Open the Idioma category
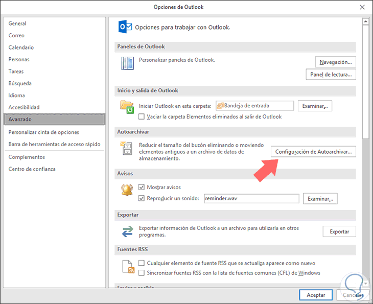The height and width of the screenshot is (304, 373). point(55,96)
